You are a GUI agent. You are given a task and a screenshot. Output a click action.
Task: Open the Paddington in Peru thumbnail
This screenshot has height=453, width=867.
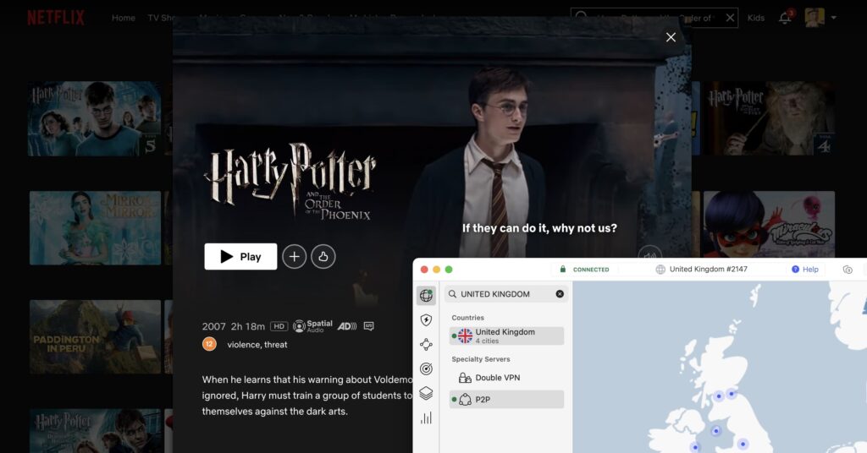pyautogui.click(x=95, y=336)
